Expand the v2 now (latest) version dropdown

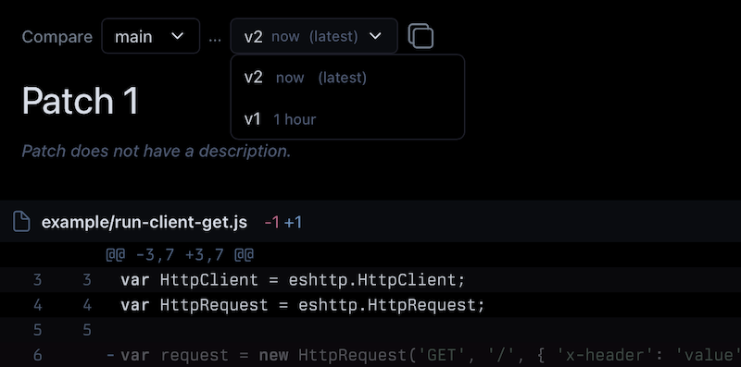pyautogui.click(x=314, y=36)
